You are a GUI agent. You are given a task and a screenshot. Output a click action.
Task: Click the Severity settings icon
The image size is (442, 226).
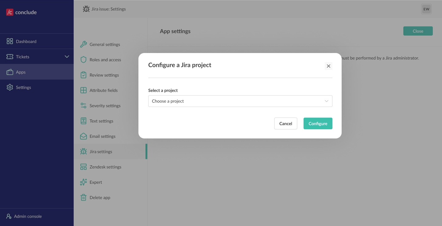pyautogui.click(x=83, y=105)
